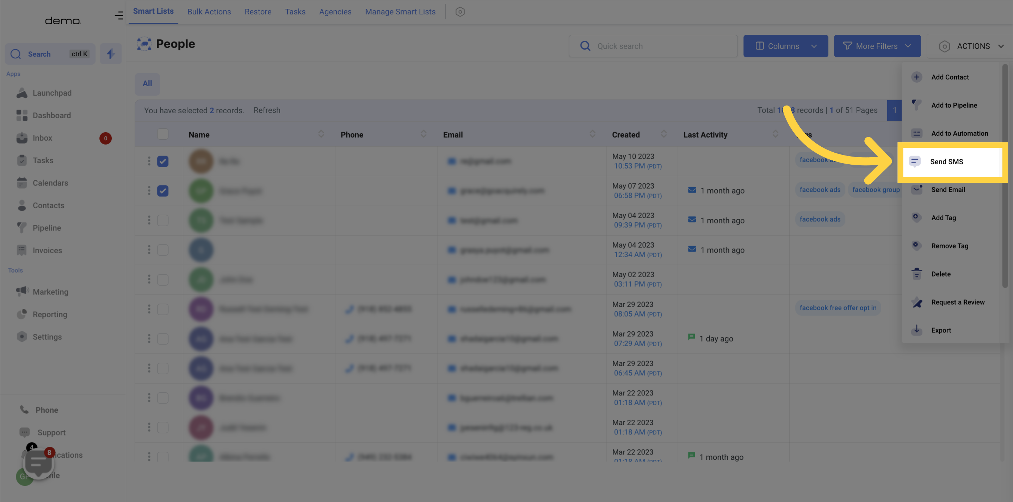Open the green avatar of the May 02 2023 contact
Image resolution: width=1013 pixels, height=502 pixels.
tap(201, 279)
